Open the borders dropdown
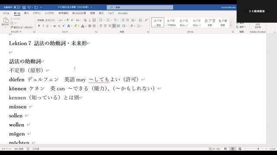The image size is (277, 155). pyautogui.click(x=142, y=26)
